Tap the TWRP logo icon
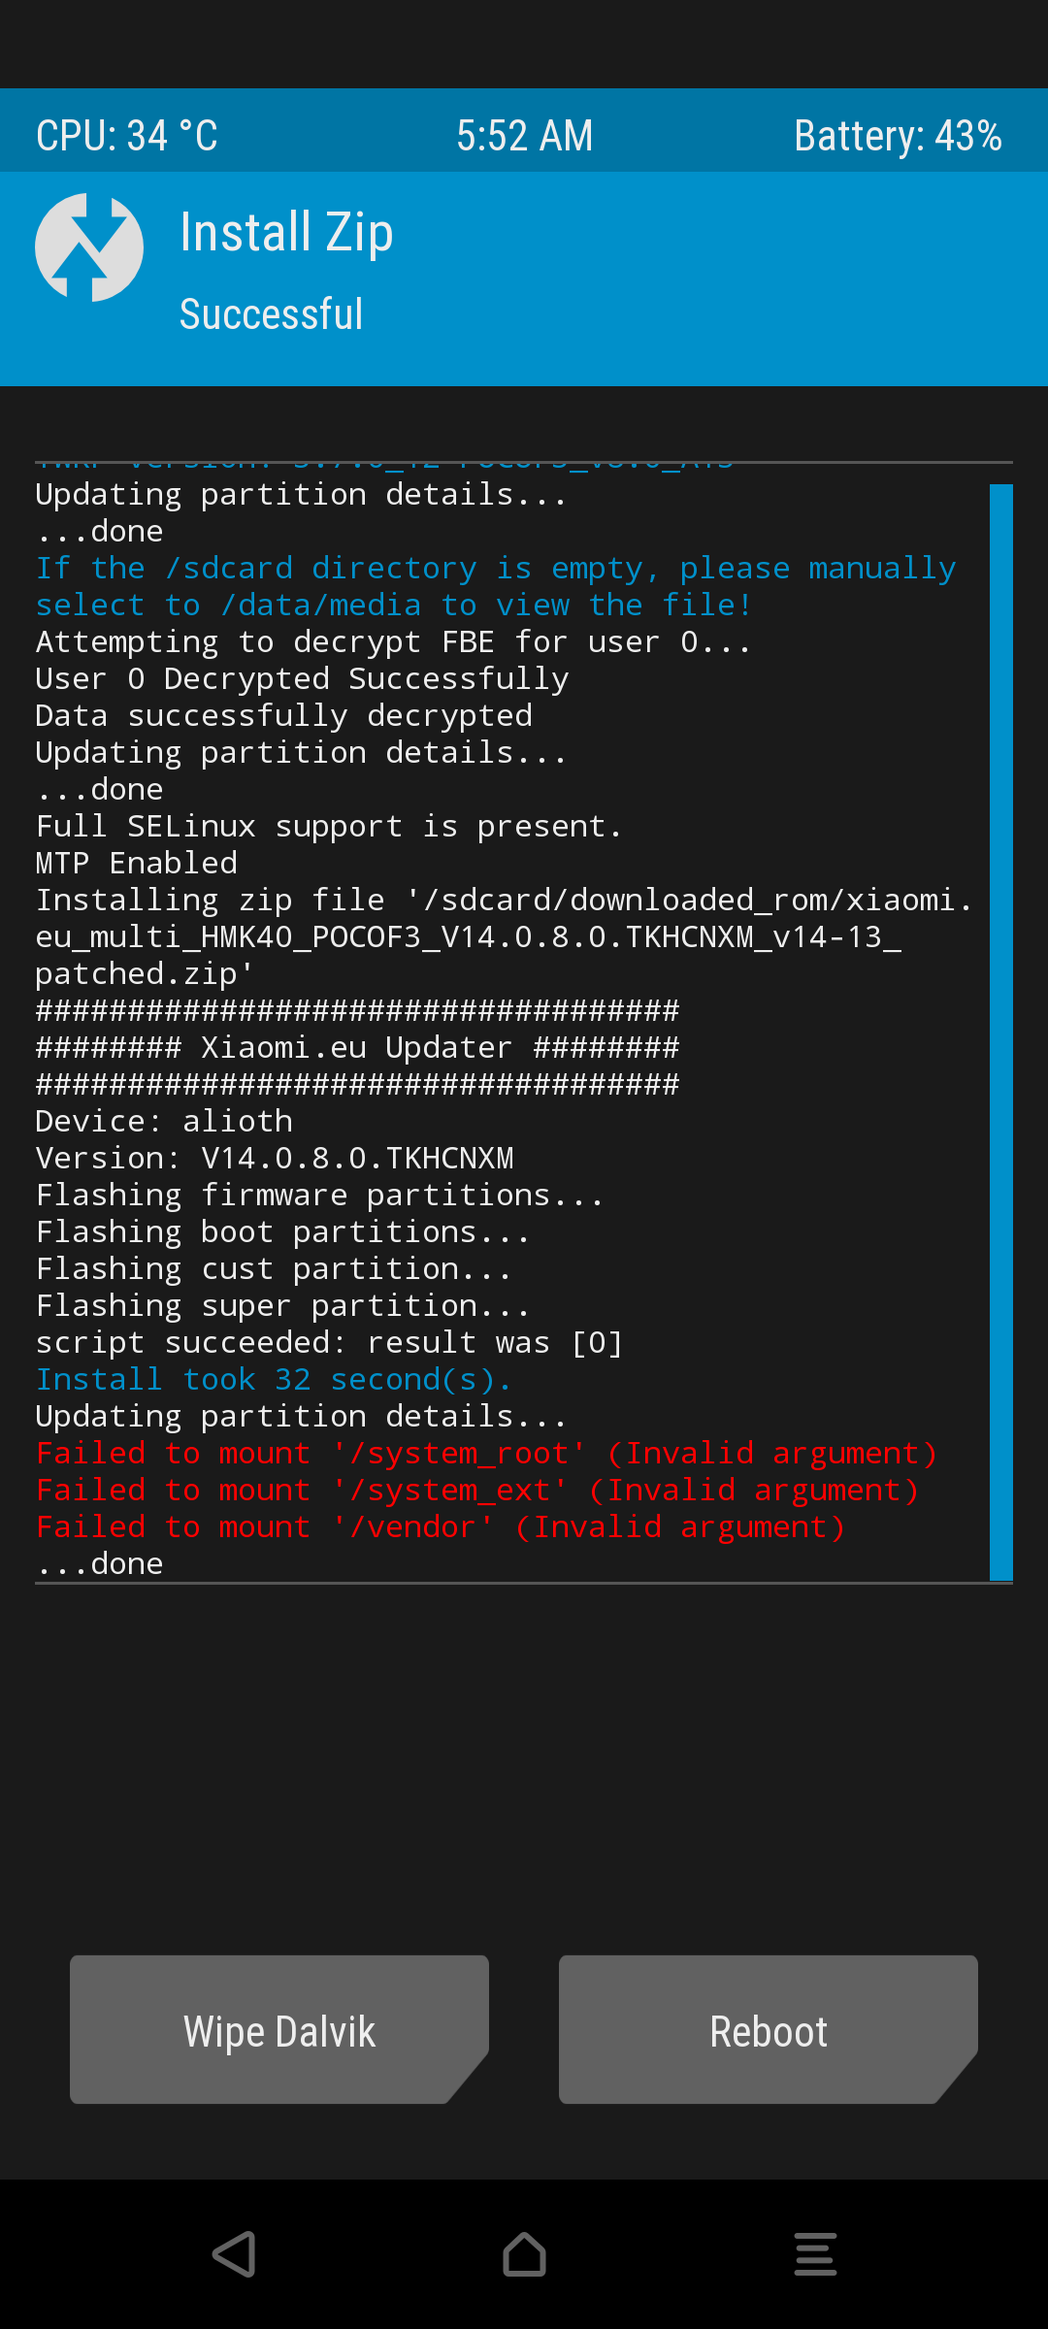 pos(89,247)
